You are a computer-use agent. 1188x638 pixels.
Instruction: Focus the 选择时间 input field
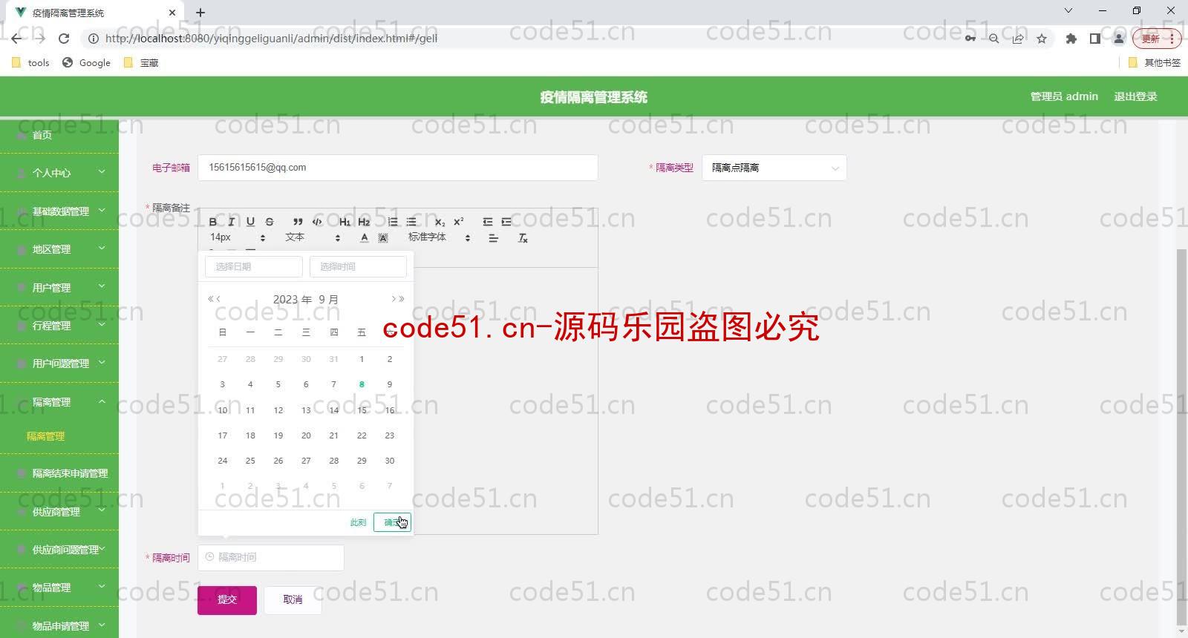[358, 266]
